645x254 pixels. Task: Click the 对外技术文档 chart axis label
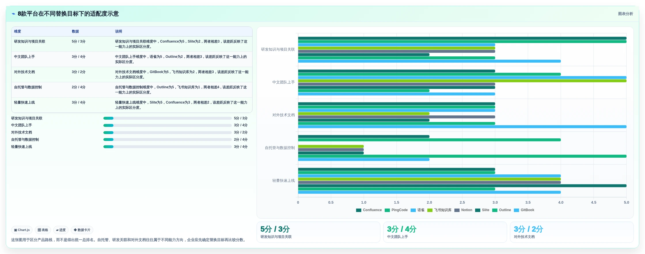[x=284, y=115]
